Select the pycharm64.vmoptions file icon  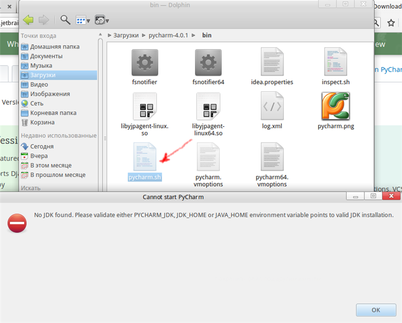[x=272, y=156]
